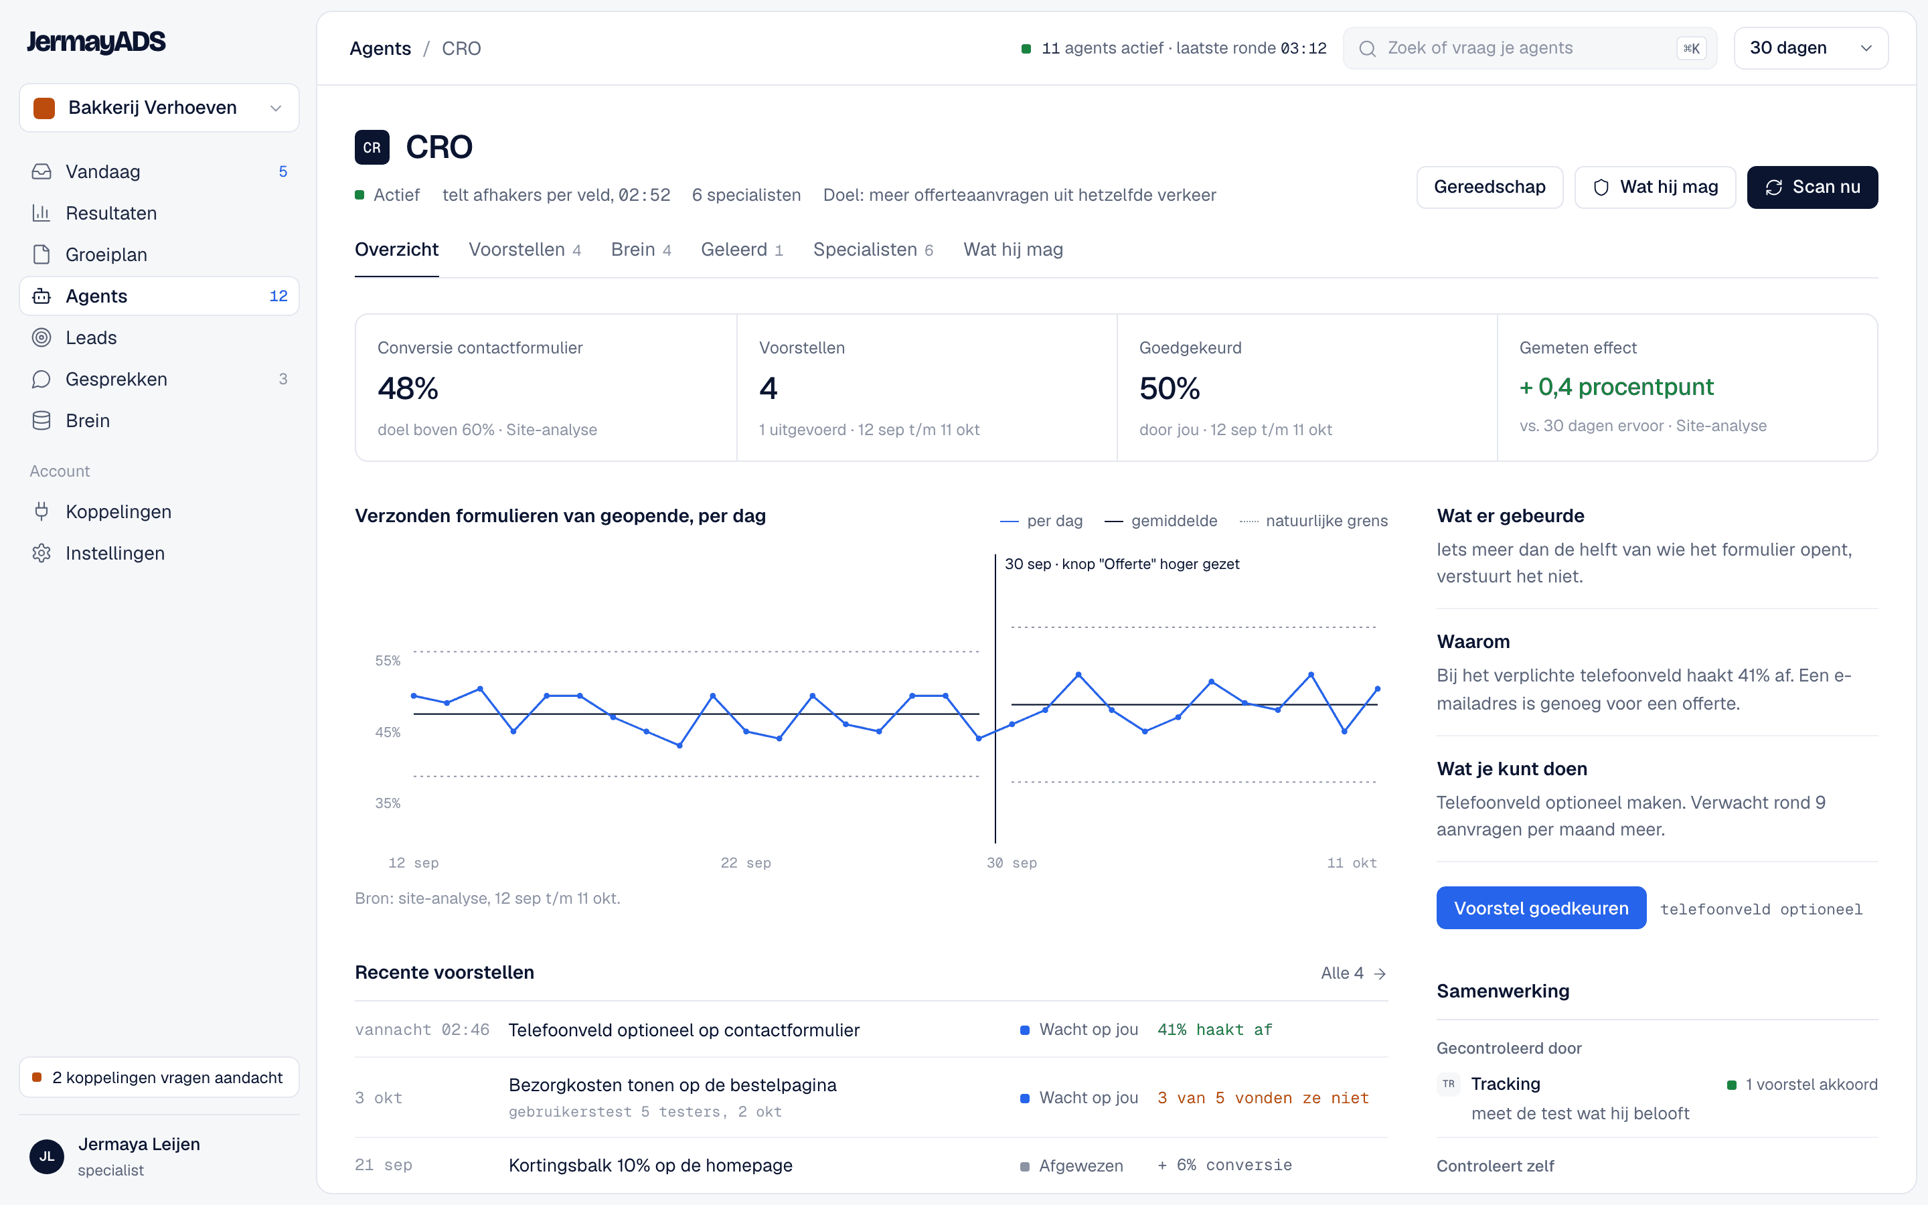Select the Overzicht tab
Image resolution: width=1928 pixels, height=1205 pixels.
[397, 250]
